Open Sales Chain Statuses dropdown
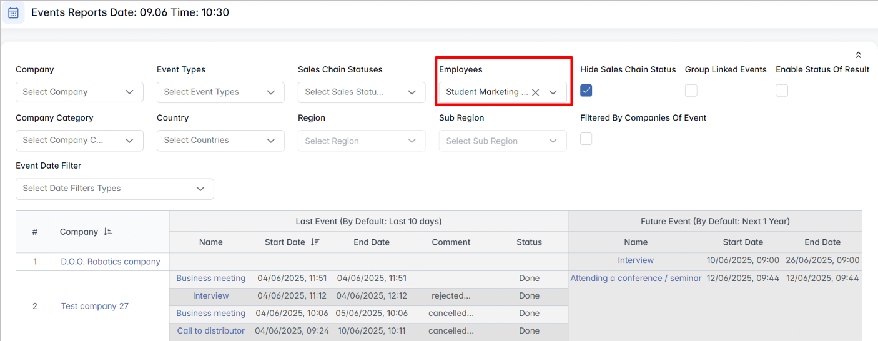The image size is (878, 341). pyautogui.click(x=362, y=92)
